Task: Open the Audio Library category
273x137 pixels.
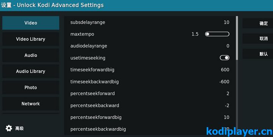Action: [x=31, y=71]
